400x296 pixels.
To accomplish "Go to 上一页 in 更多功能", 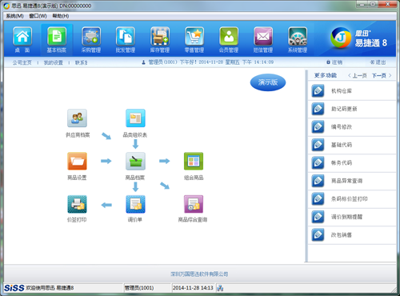I will (x=358, y=76).
